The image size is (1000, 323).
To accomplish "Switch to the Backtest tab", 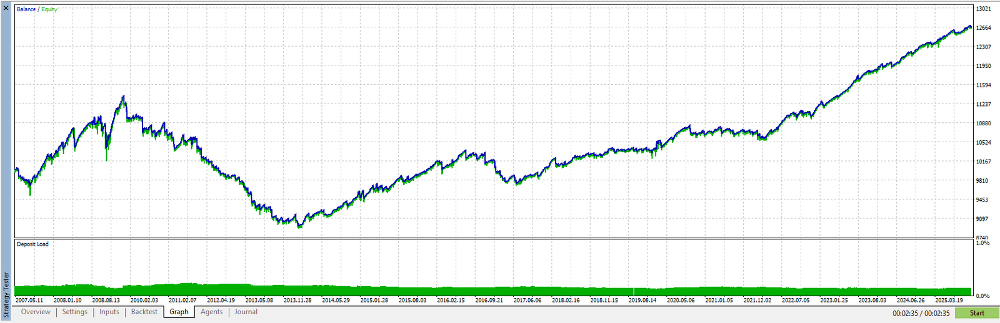I will 144,312.
